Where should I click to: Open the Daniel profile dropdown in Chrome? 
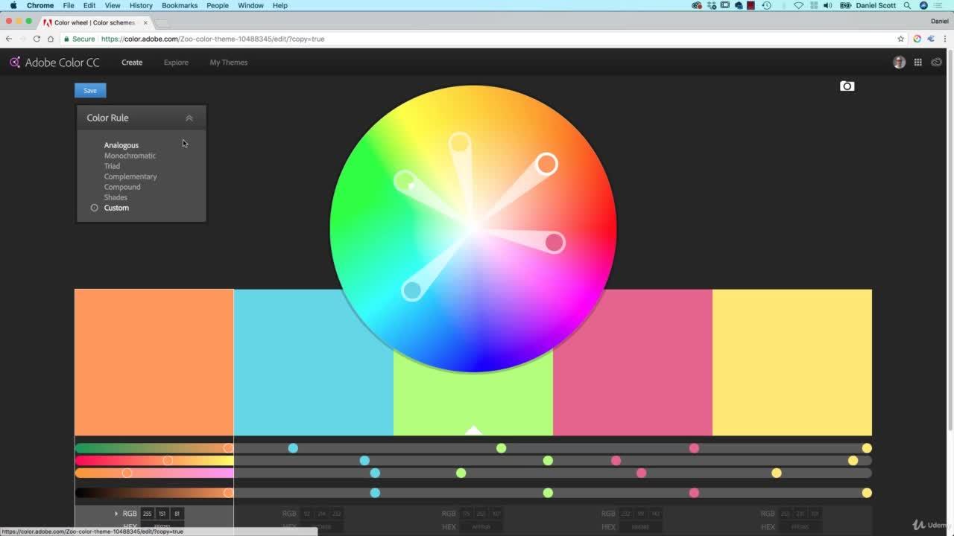pos(939,21)
